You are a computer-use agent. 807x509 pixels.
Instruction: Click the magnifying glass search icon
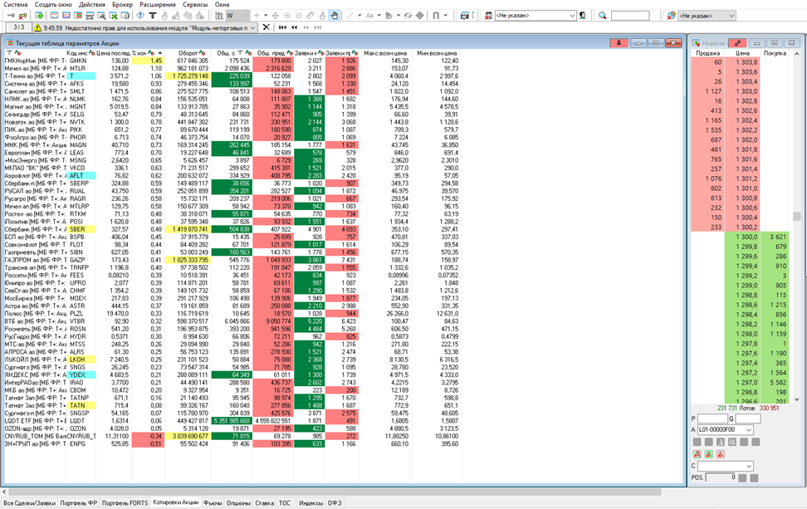603,16
